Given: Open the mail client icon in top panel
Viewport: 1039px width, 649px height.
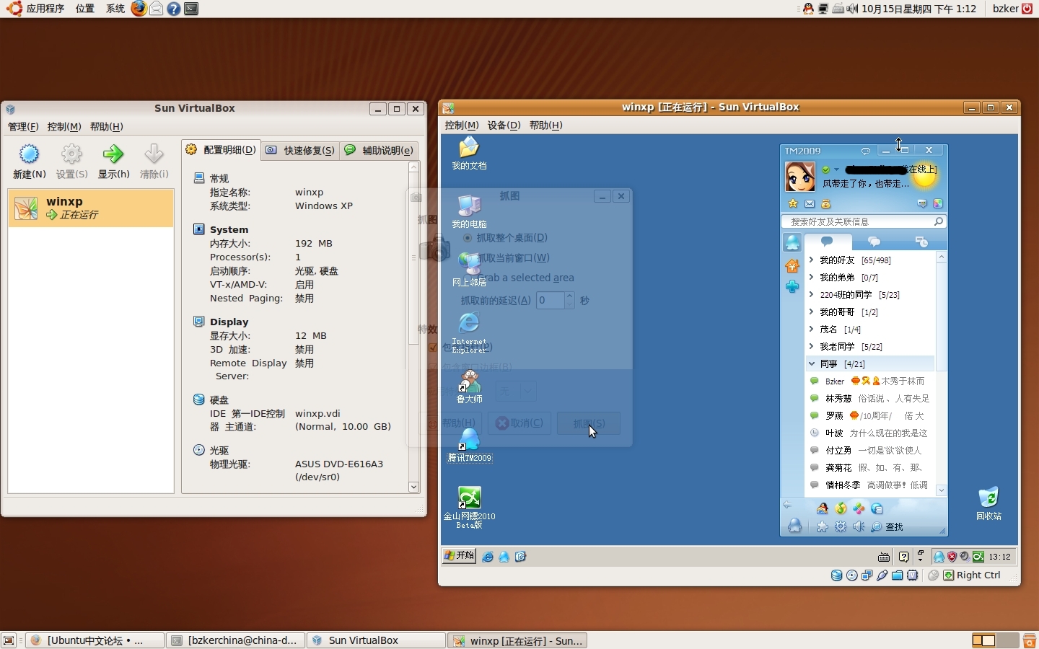Looking at the screenshot, I should click(156, 9).
